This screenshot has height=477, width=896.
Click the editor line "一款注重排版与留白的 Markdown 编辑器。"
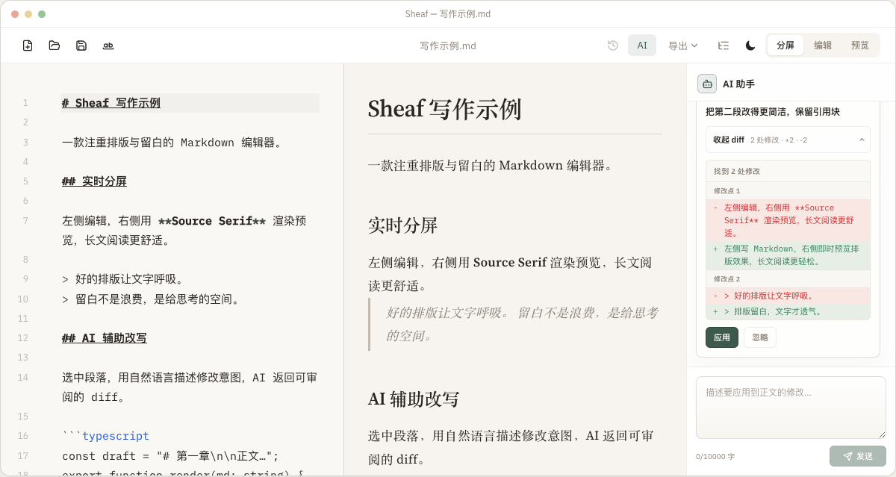point(174,143)
